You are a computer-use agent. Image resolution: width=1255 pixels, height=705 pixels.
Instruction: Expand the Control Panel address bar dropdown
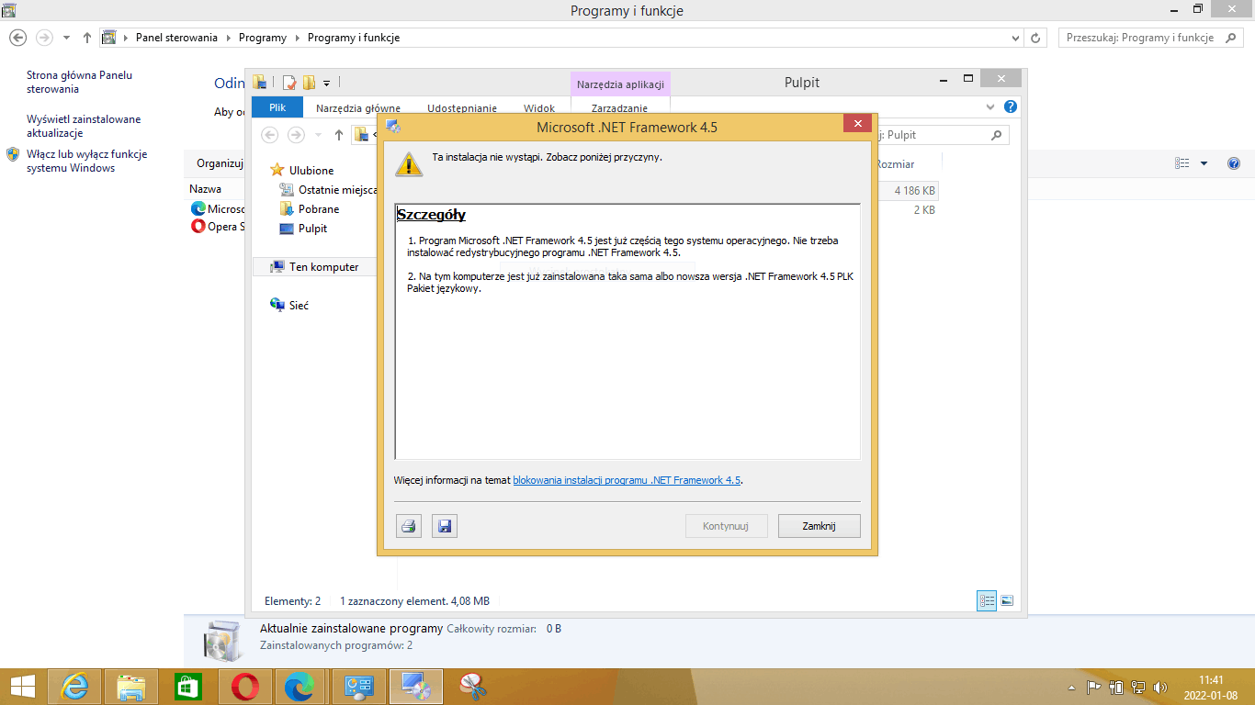(1015, 38)
